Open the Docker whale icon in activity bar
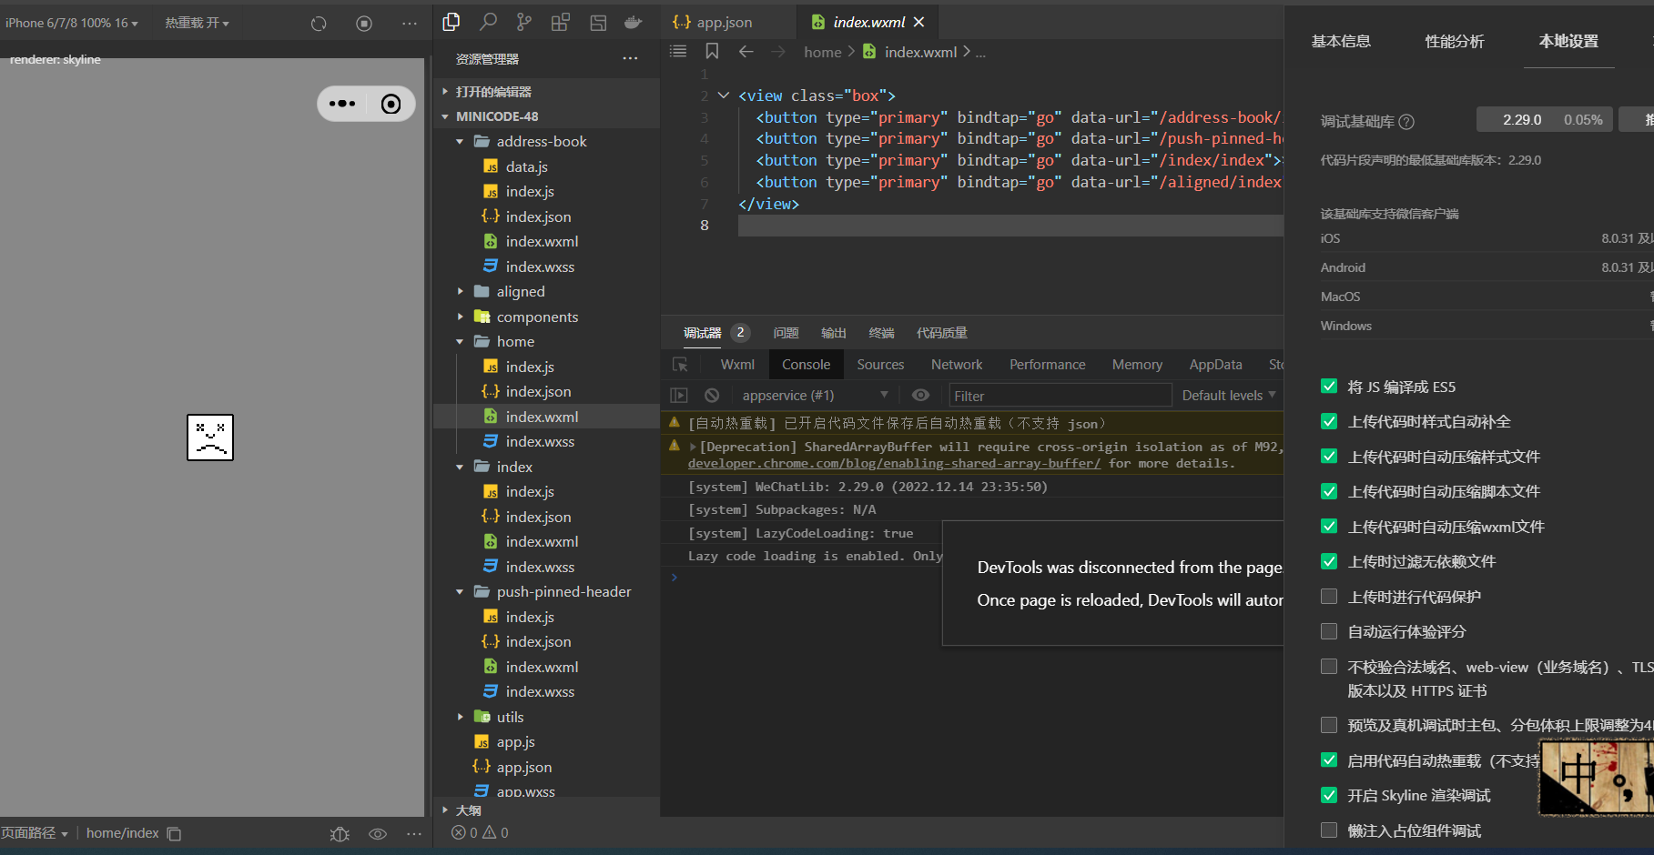Viewport: 1654px width, 855px height. tap(634, 22)
